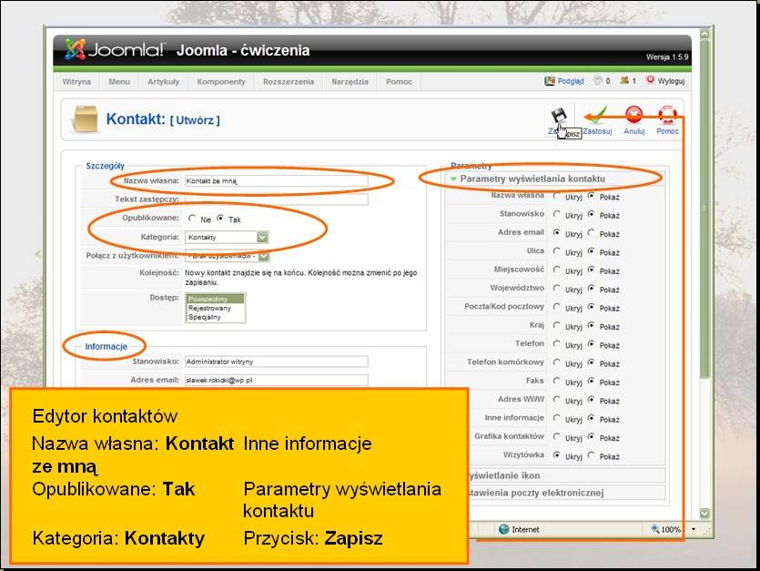Viewport: 760px width, 571px height.
Task: Click the Zastosuj green checkmark icon
Action: pyautogui.click(x=598, y=116)
